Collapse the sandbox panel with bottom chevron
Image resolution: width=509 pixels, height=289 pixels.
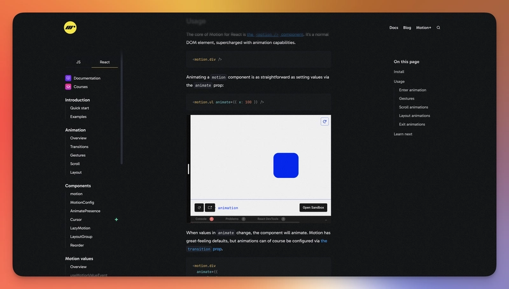(x=326, y=220)
